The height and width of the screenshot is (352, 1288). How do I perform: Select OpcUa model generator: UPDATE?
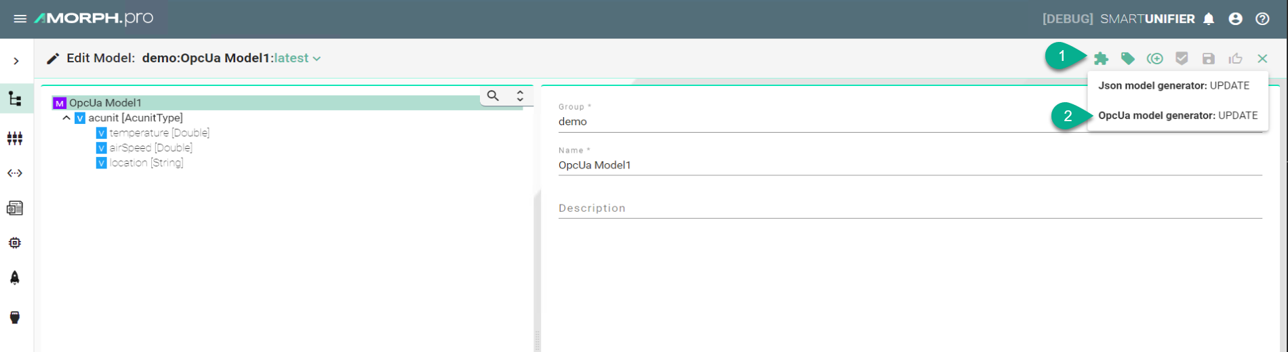tap(1178, 116)
